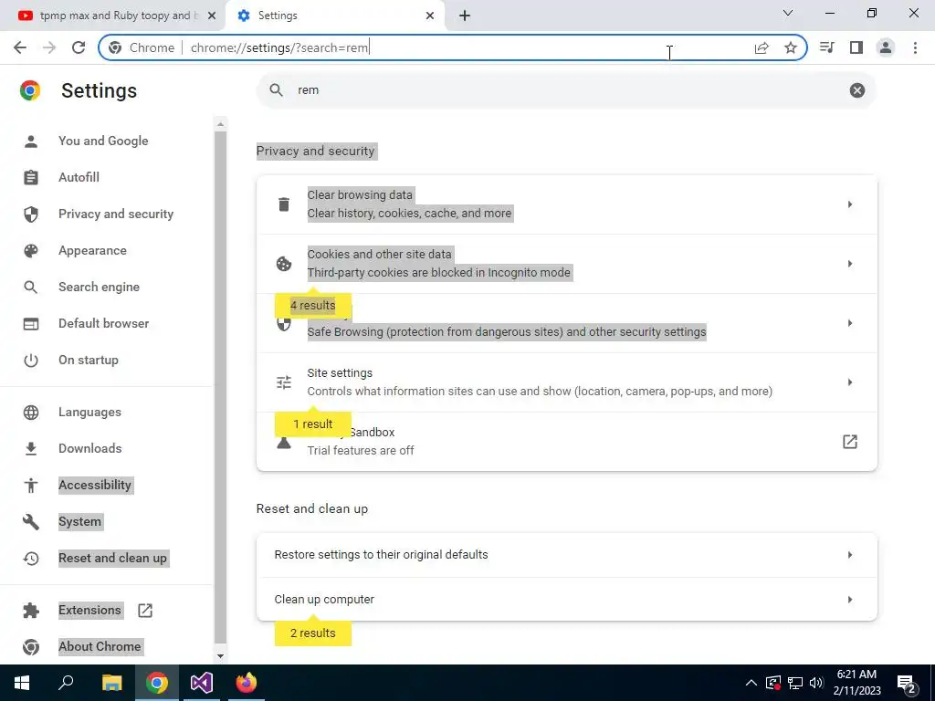935x701 pixels.
Task: Expand Restore settings to original defaults arrow
Action: click(850, 555)
